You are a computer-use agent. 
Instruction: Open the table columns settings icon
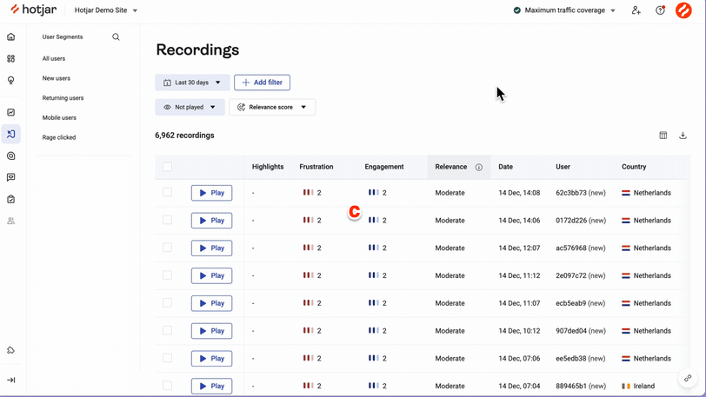(663, 136)
